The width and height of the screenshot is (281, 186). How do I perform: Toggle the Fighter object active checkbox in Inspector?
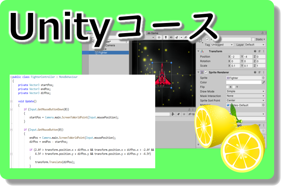point(207,39)
